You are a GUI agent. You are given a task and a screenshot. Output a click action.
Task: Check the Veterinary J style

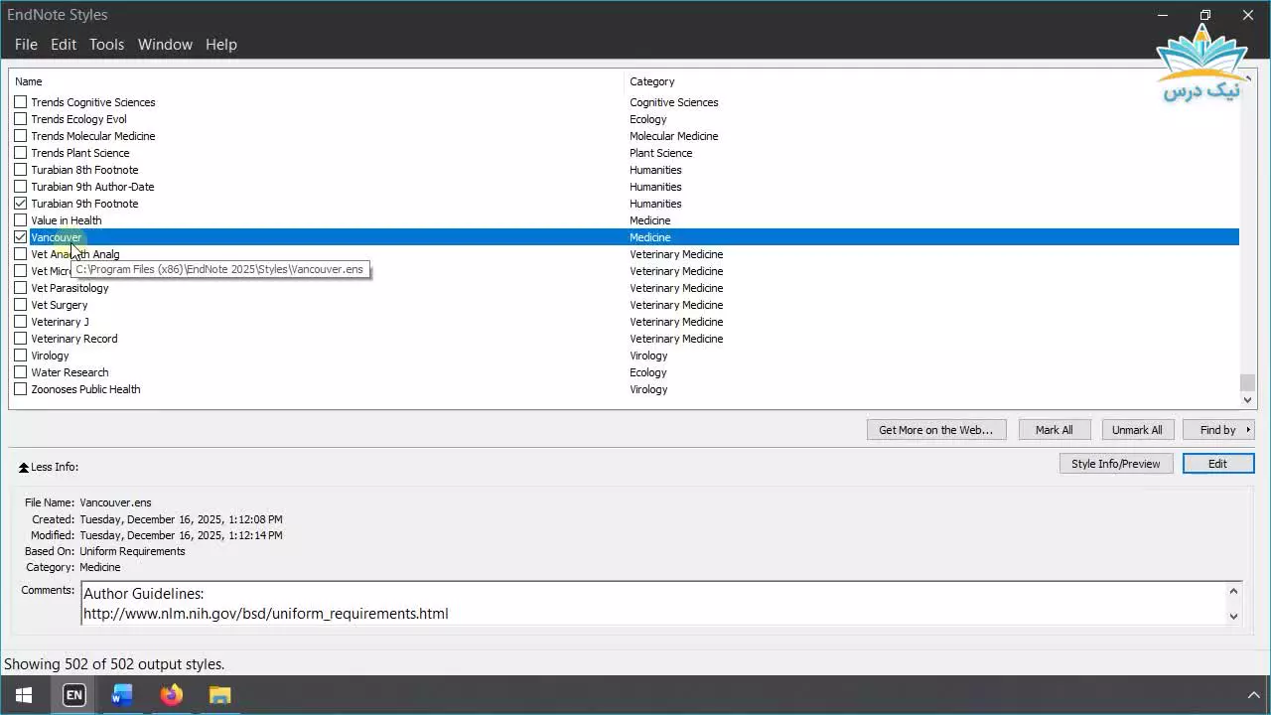tap(21, 322)
